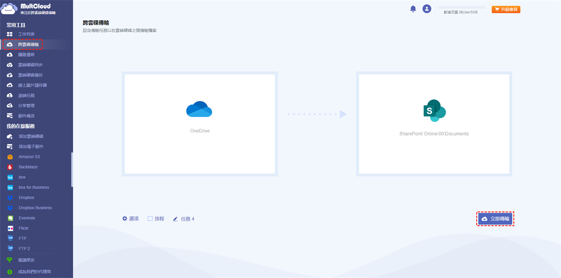The width and height of the screenshot is (561, 278).
Task: Click the MultCloud logo
Action: pos(29,9)
